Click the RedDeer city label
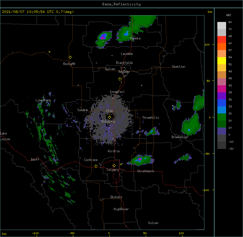The height and width of the screenshot is (237, 243). click(x=124, y=72)
